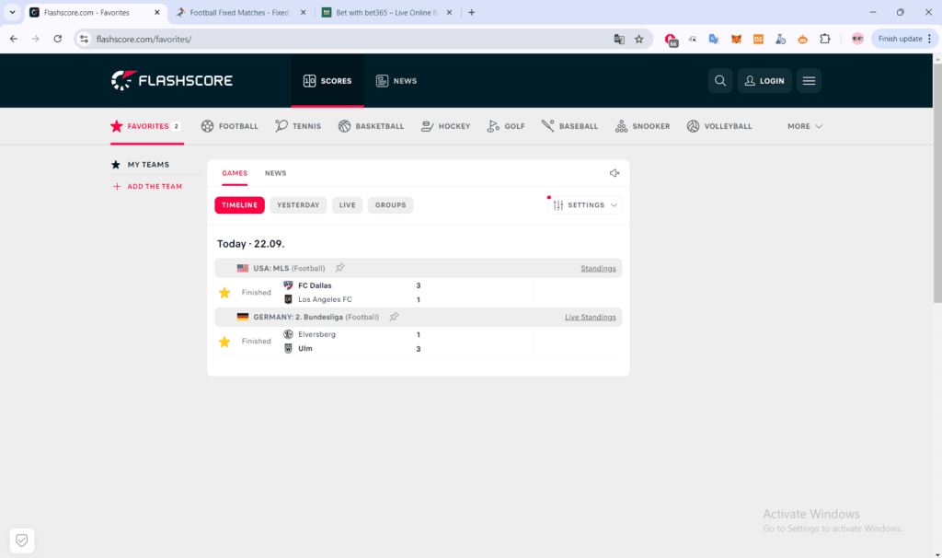Open Tennis sport section
Viewport: 942px width, 558px height.
[298, 126]
